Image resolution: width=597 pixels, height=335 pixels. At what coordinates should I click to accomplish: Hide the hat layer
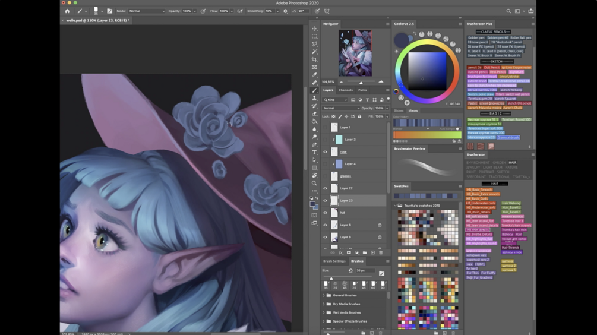coord(325,213)
